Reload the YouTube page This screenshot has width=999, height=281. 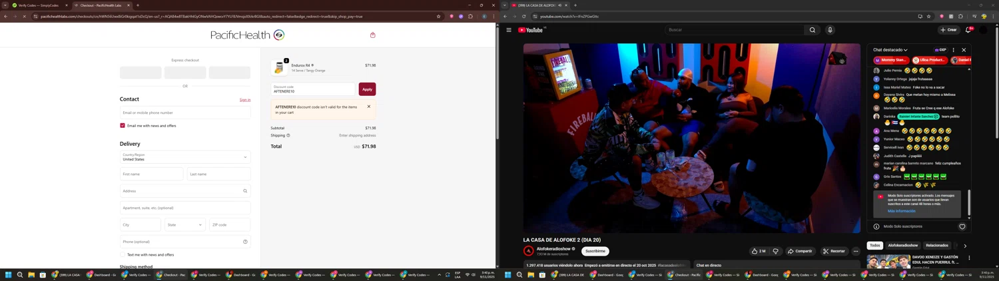pos(523,16)
